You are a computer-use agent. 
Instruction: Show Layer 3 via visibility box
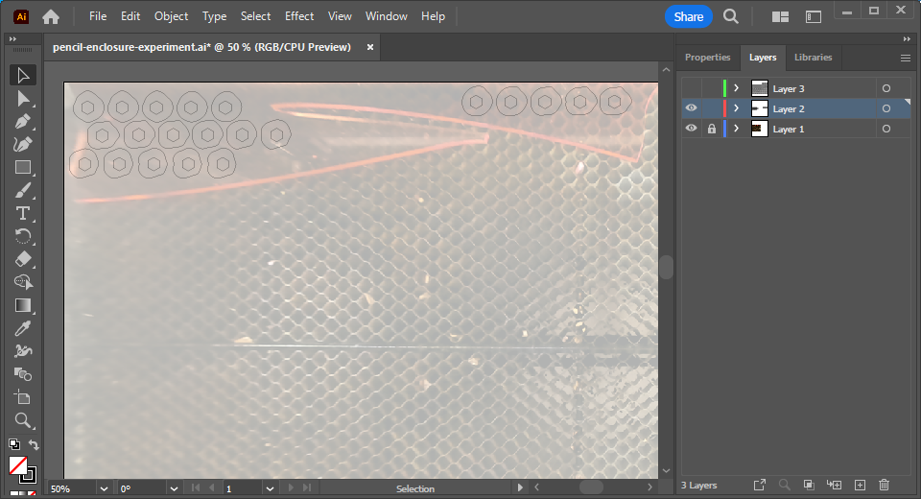(x=691, y=88)
